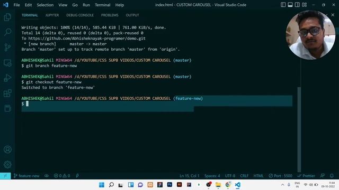
Task: Change language mode HTML
Action: [x=258, y=176]
